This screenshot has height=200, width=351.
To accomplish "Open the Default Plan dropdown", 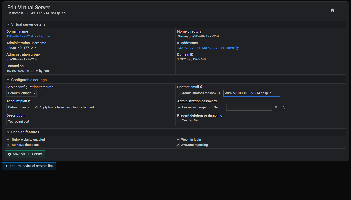I will coord(19,107).
